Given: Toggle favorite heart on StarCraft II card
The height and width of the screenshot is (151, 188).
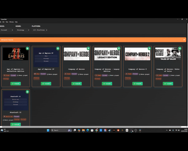Looking at the screenshot, I should click(x=27, y=92).
